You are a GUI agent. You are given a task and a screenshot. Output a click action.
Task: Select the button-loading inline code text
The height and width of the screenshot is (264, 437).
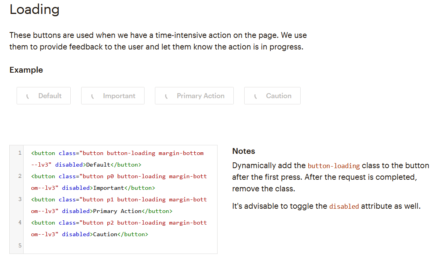pos(333,165)
